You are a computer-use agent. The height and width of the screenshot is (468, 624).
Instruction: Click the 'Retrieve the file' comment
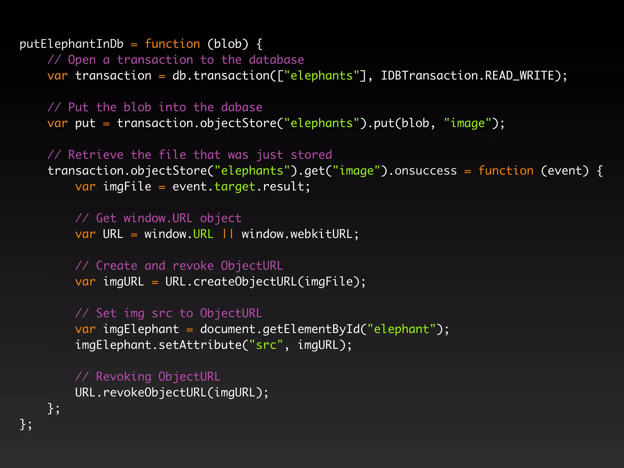[190, 155]
